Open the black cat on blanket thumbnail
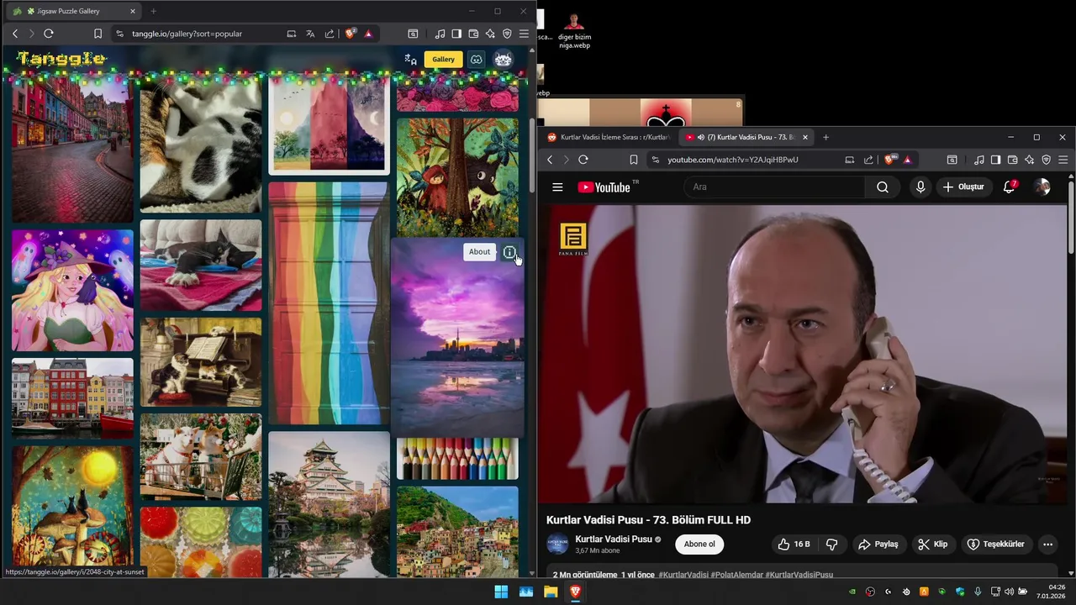Viewport: 1076px width, 605px height. (x=201, y=266)
